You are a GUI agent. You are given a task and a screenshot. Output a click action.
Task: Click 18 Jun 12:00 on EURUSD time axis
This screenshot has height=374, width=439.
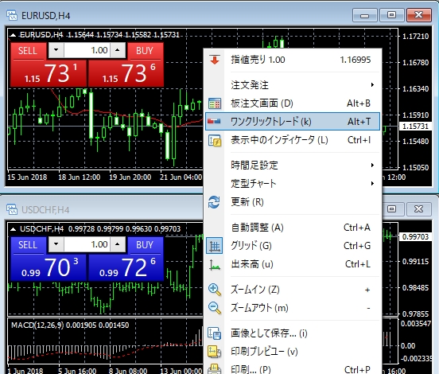click(80, 177)
